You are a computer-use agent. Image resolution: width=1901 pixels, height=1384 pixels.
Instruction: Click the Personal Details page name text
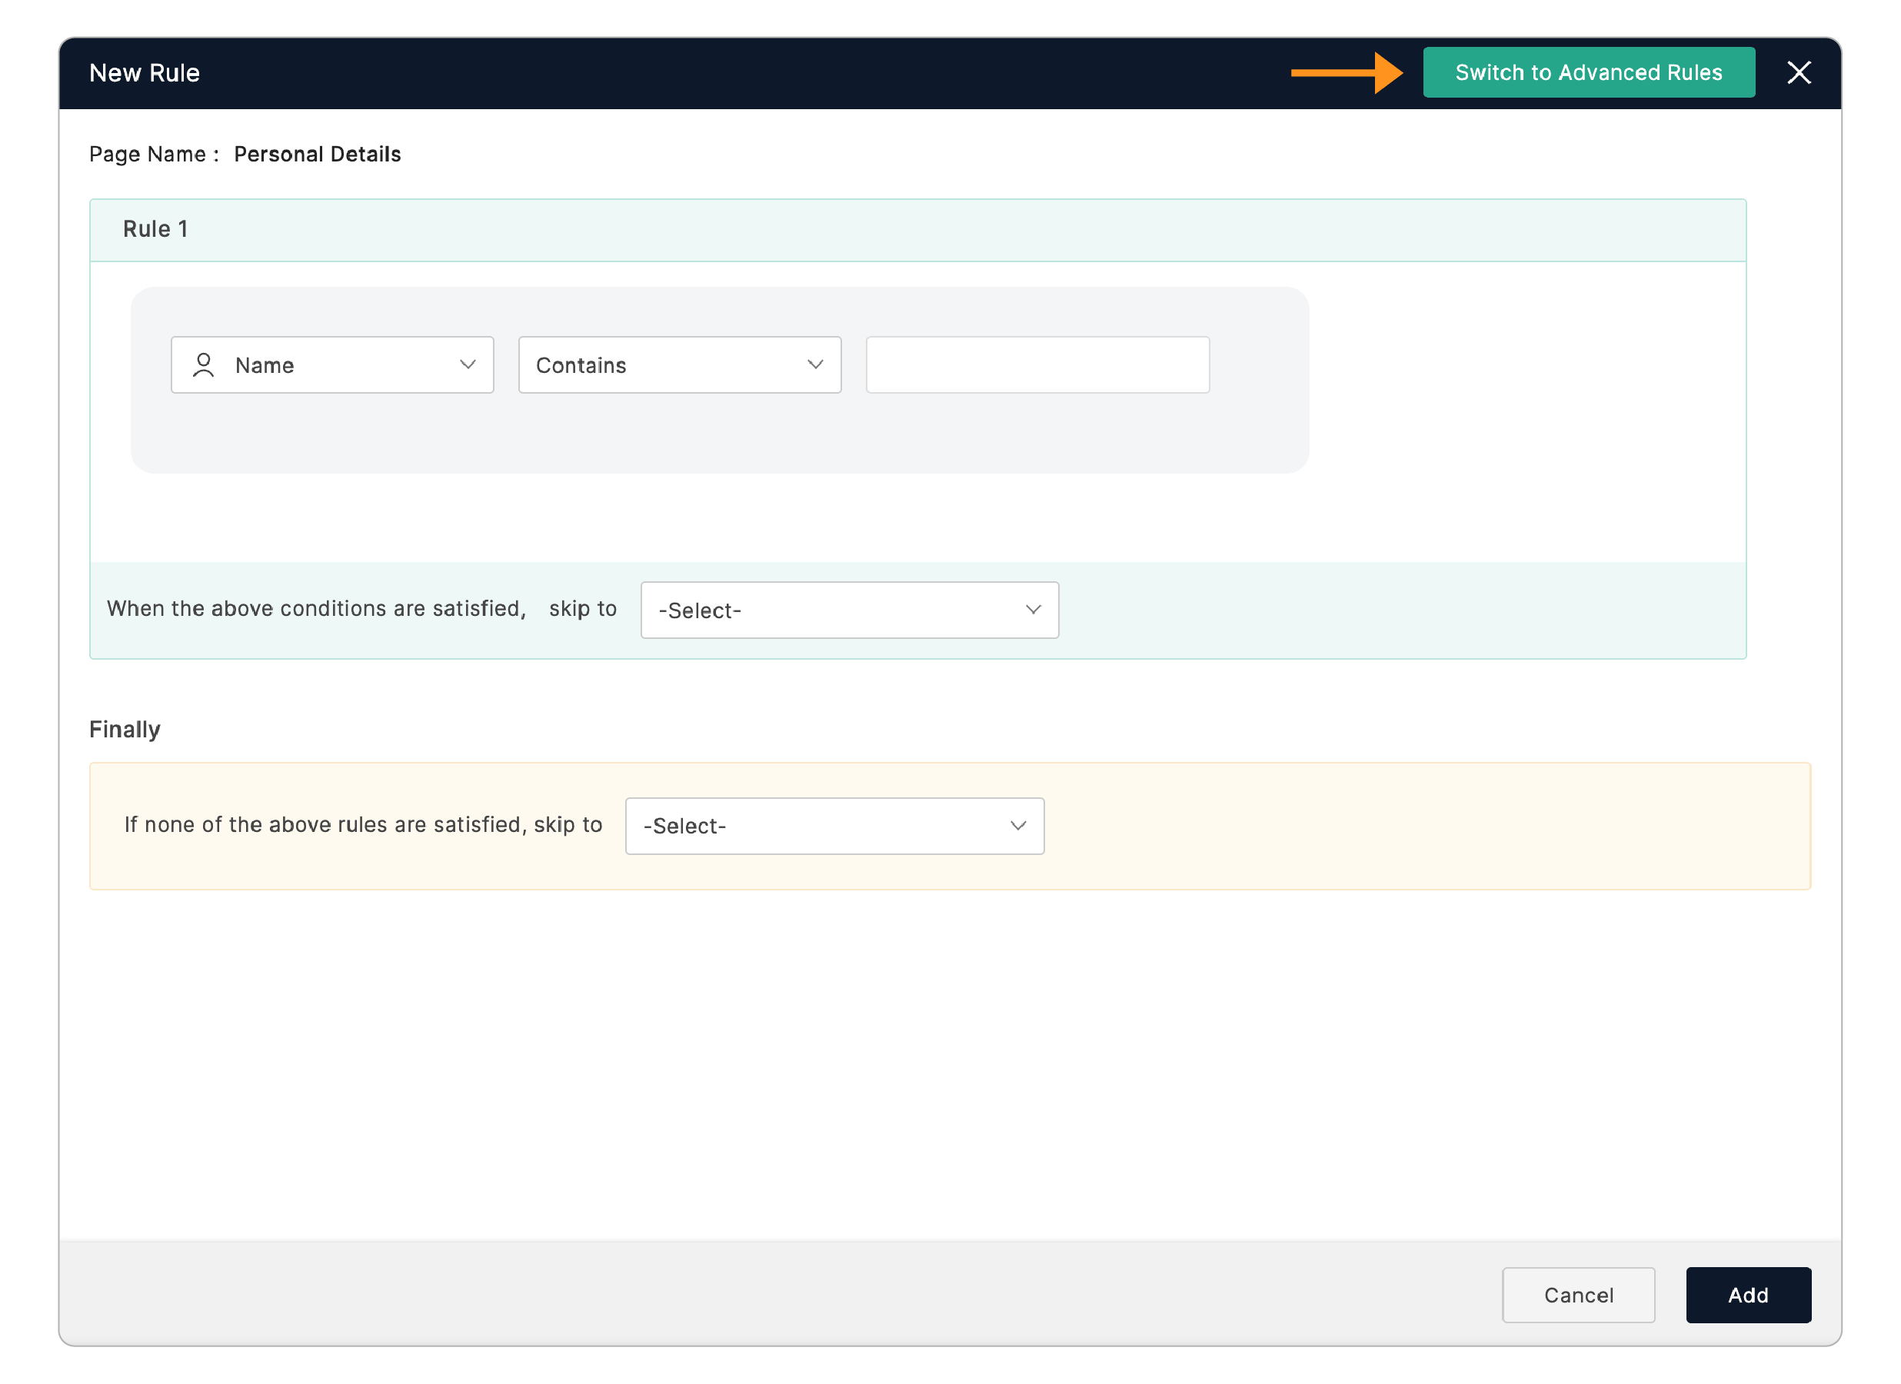click(x=318, y=155)
